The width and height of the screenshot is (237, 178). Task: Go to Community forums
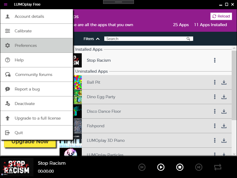(36, 74)
